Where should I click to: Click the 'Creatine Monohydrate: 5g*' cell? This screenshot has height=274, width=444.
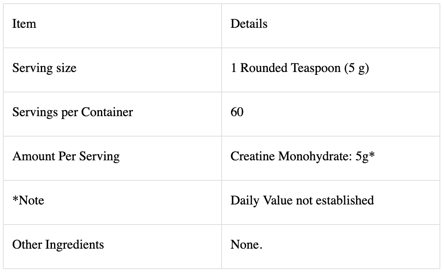pyautogui.click(x=303, y=156)
